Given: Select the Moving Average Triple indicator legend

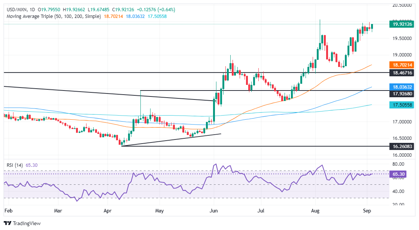Looking at the screenshot, I should [54, 16].
